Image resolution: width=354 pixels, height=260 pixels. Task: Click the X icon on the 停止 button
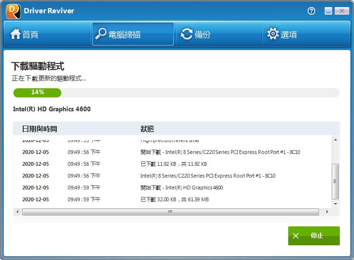295,236
